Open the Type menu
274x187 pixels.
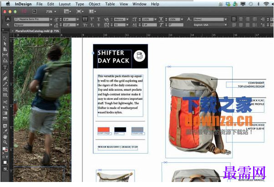point(80,4)
